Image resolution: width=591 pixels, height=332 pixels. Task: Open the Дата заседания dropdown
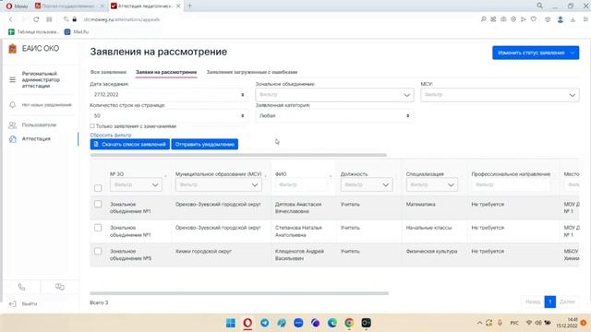pos(169,95)
